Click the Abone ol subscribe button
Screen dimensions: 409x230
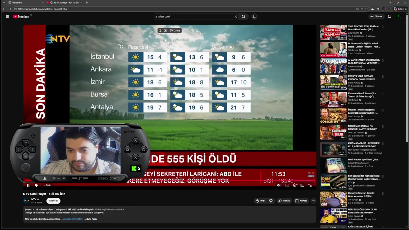point(53,201)
